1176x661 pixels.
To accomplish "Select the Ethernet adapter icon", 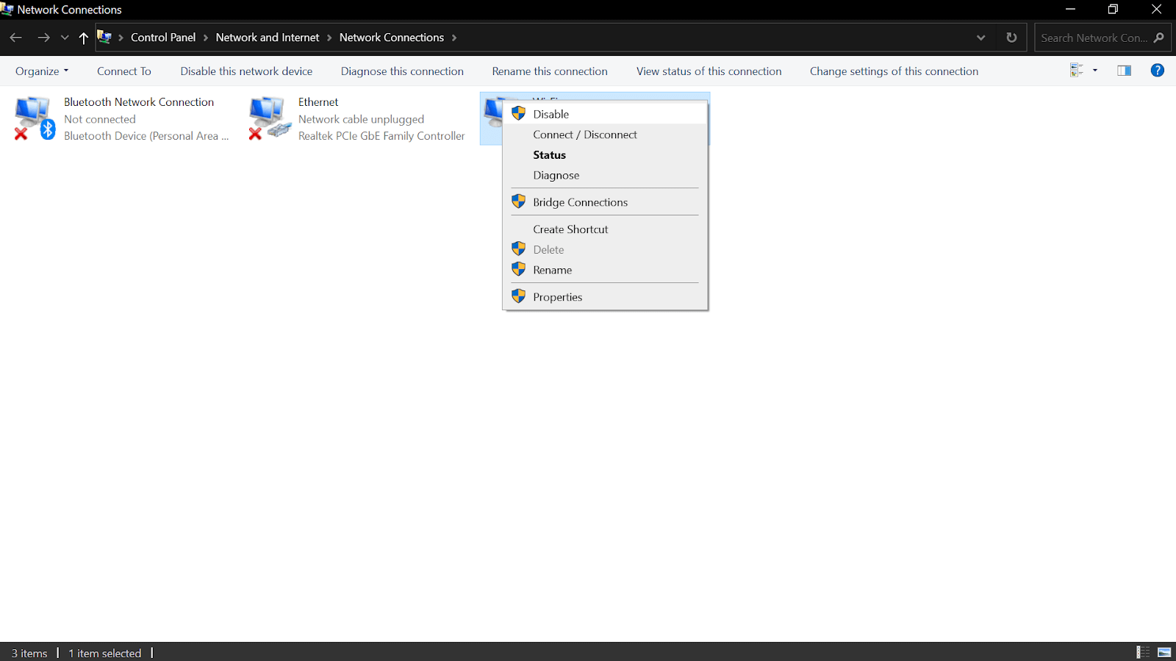I will tap(269, 118).
